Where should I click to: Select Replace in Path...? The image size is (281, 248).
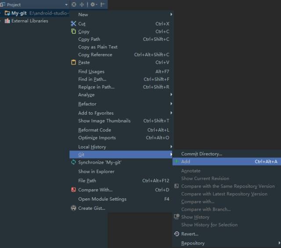pyautogui.click(x=121, y=87)
